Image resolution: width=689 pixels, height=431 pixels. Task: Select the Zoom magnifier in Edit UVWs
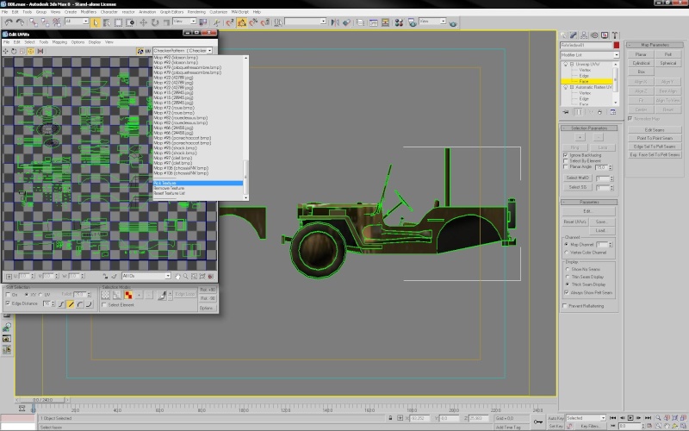[186, 276]
